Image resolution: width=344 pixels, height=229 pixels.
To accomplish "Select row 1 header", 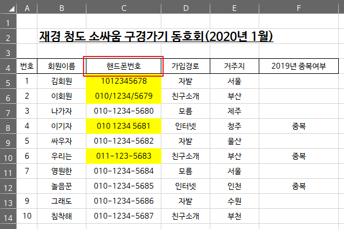I will (8, 22).
